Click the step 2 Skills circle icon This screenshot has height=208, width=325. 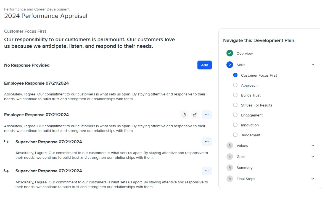click(x=229, y=65)
